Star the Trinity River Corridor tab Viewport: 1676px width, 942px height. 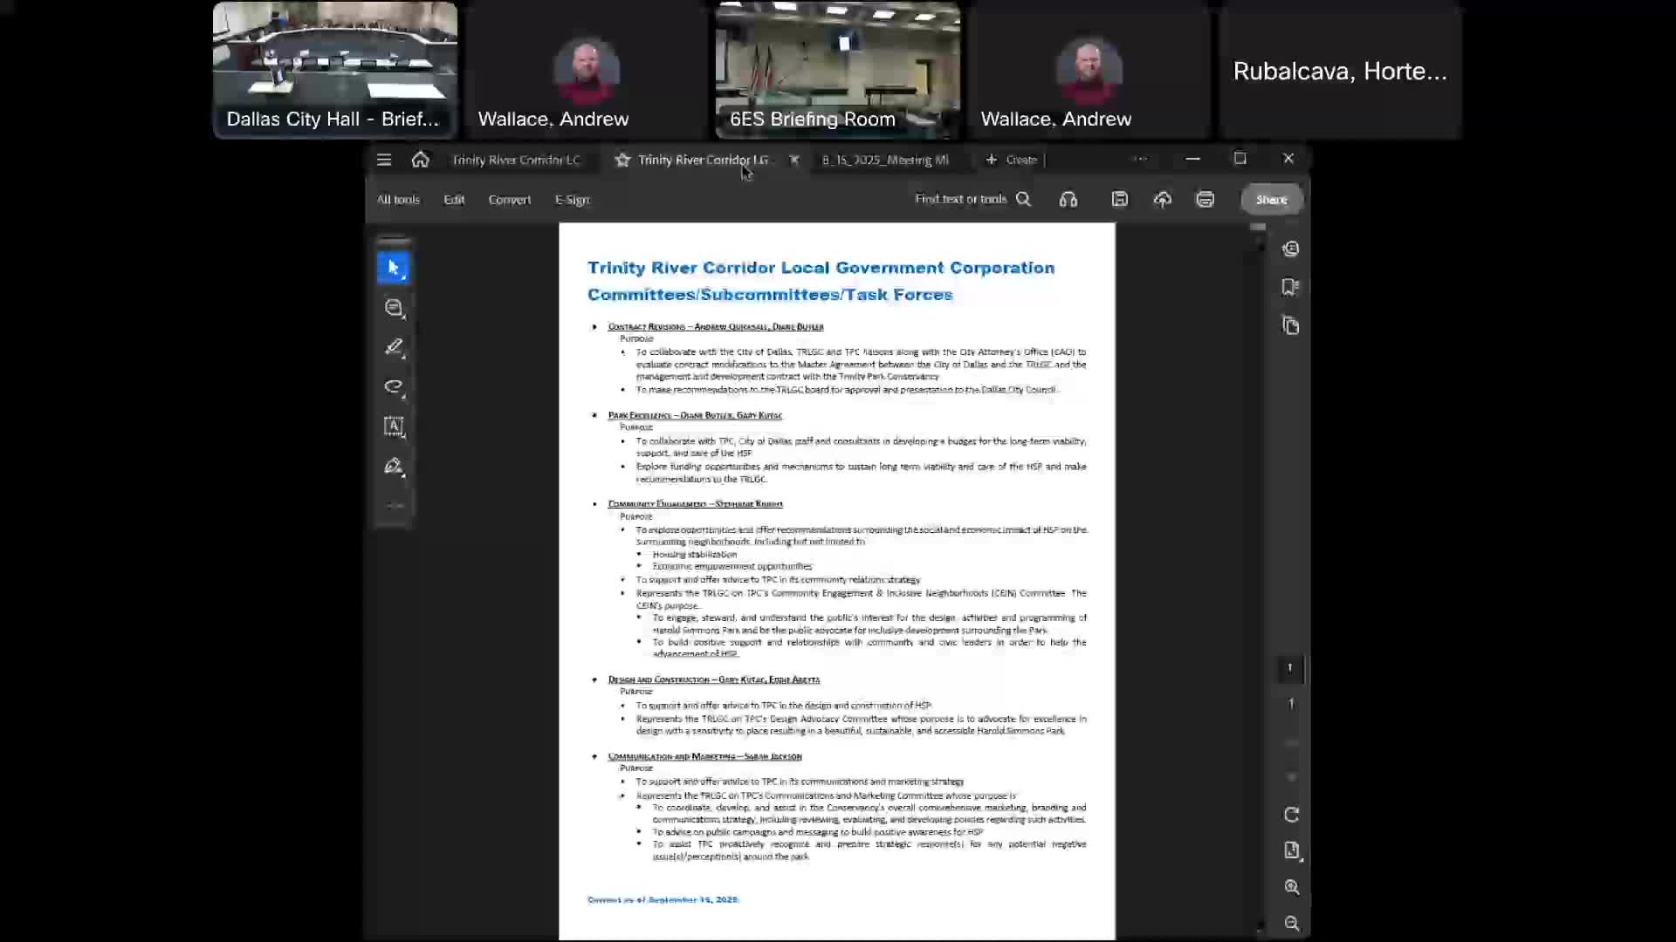tap(622, 160)
